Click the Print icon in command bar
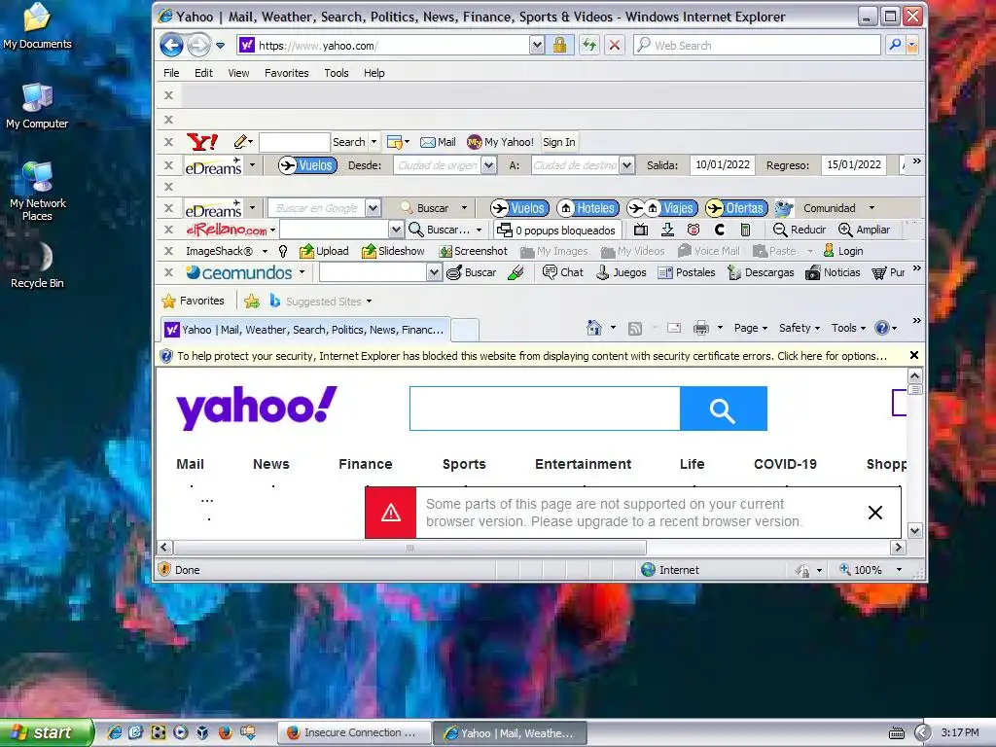Screen dimensions: 996x747 701,328
